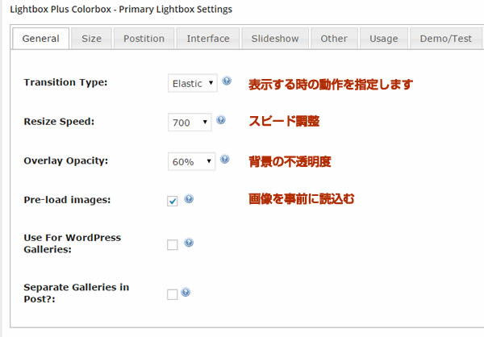Open the Resize Speed 700 dropdown
The height and width of the screenshot is (337, 484).
coord(190,123)
